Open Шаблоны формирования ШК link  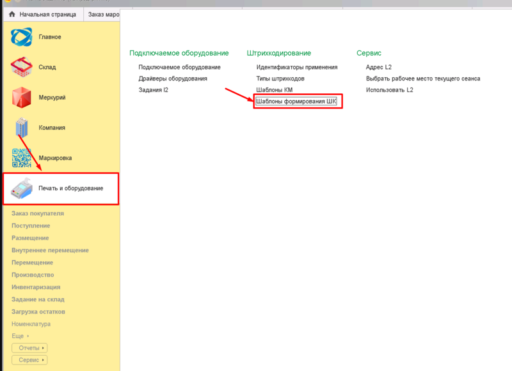click(296, 102)
